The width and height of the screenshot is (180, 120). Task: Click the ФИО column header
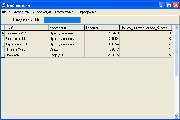pyautogui.click(x=27, y=28)
